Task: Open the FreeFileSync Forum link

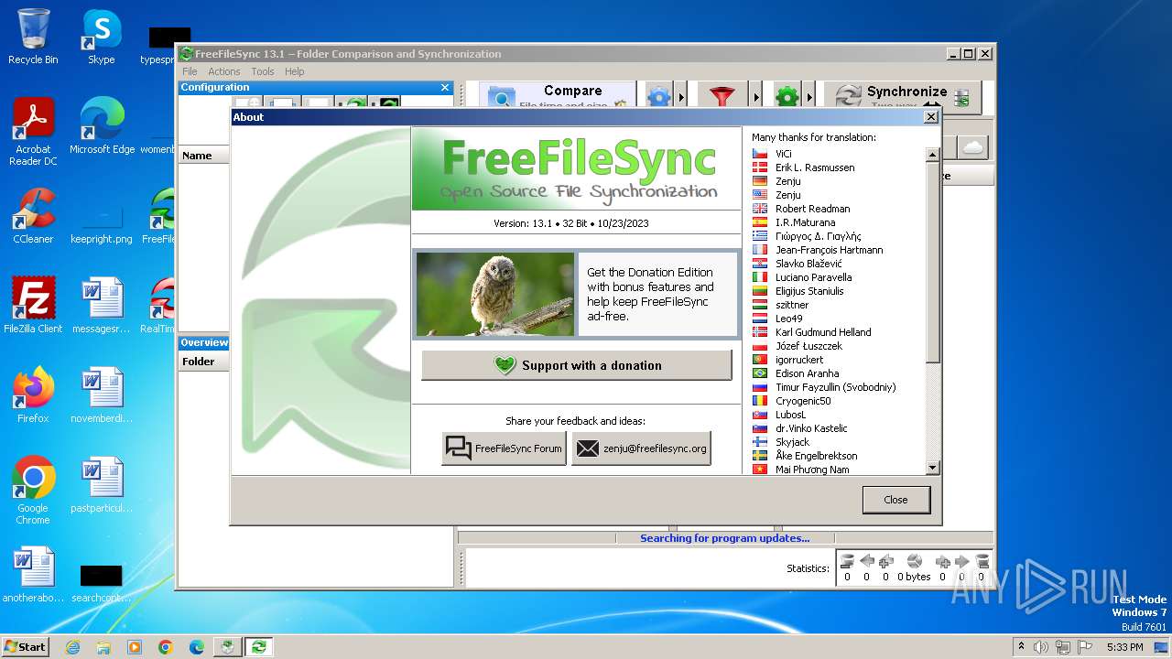Action: [504, 448]
